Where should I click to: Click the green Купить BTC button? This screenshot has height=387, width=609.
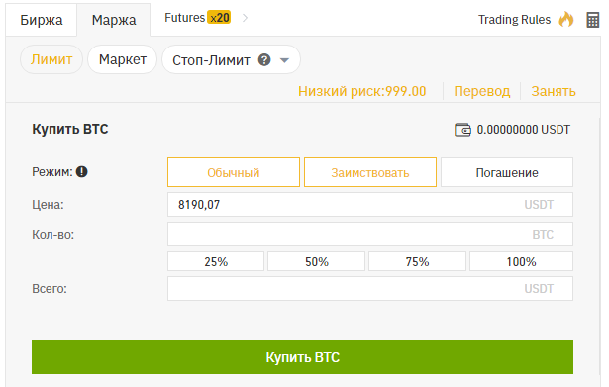point(303,357)
